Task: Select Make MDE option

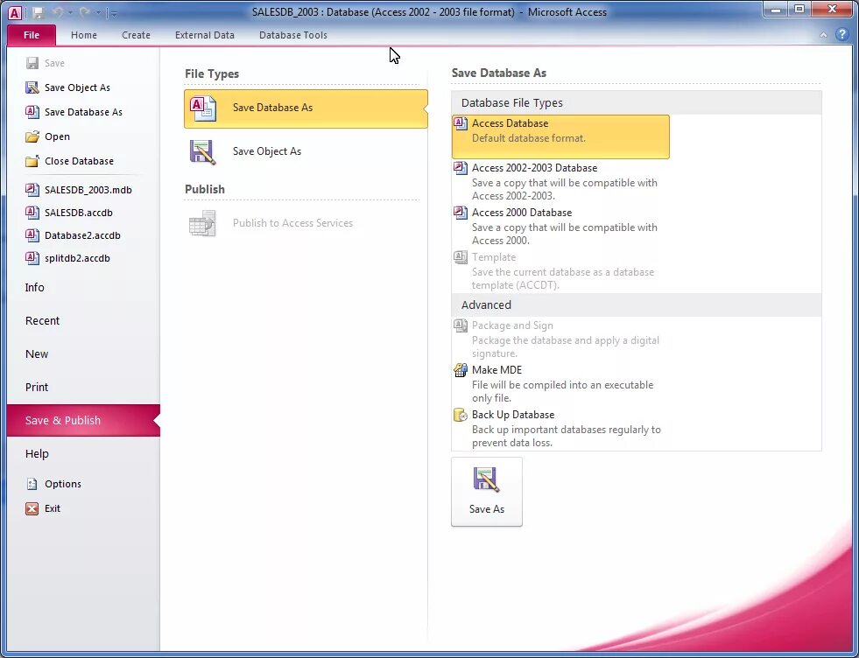Action: click(560, 384)
